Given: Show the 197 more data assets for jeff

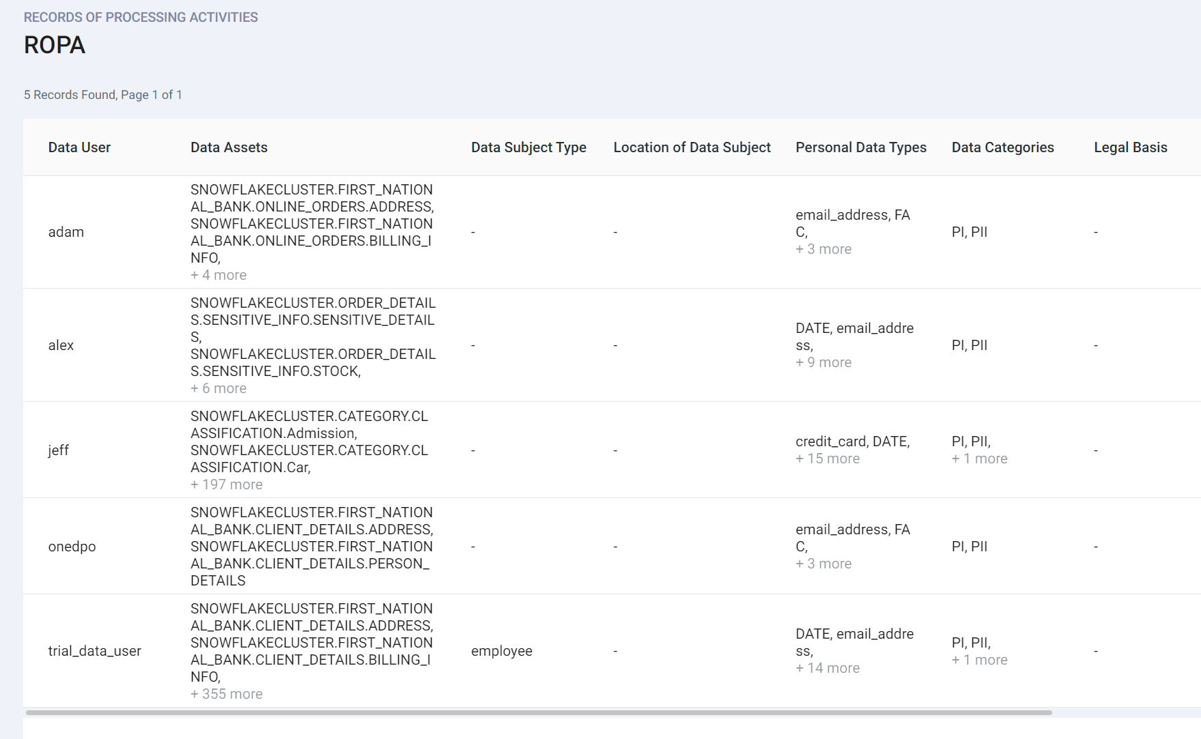Looking at the screenshot, I should coord(226,484).
